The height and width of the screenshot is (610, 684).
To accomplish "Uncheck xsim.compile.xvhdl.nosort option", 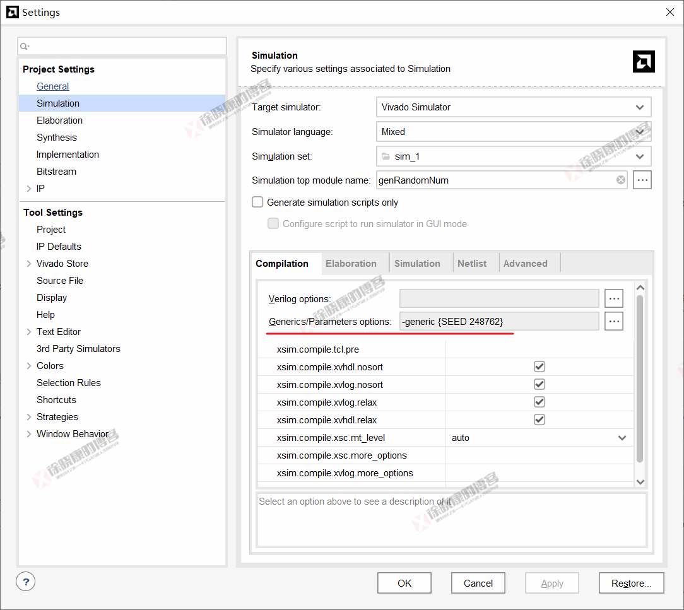I will click(540, 367).
